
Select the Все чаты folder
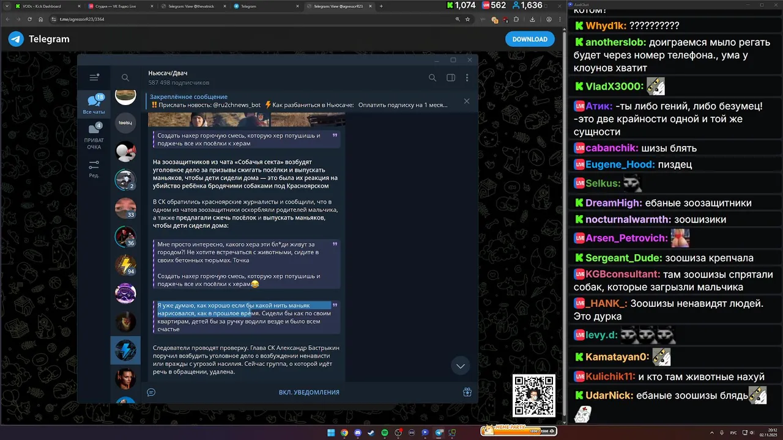pos(94,105)
